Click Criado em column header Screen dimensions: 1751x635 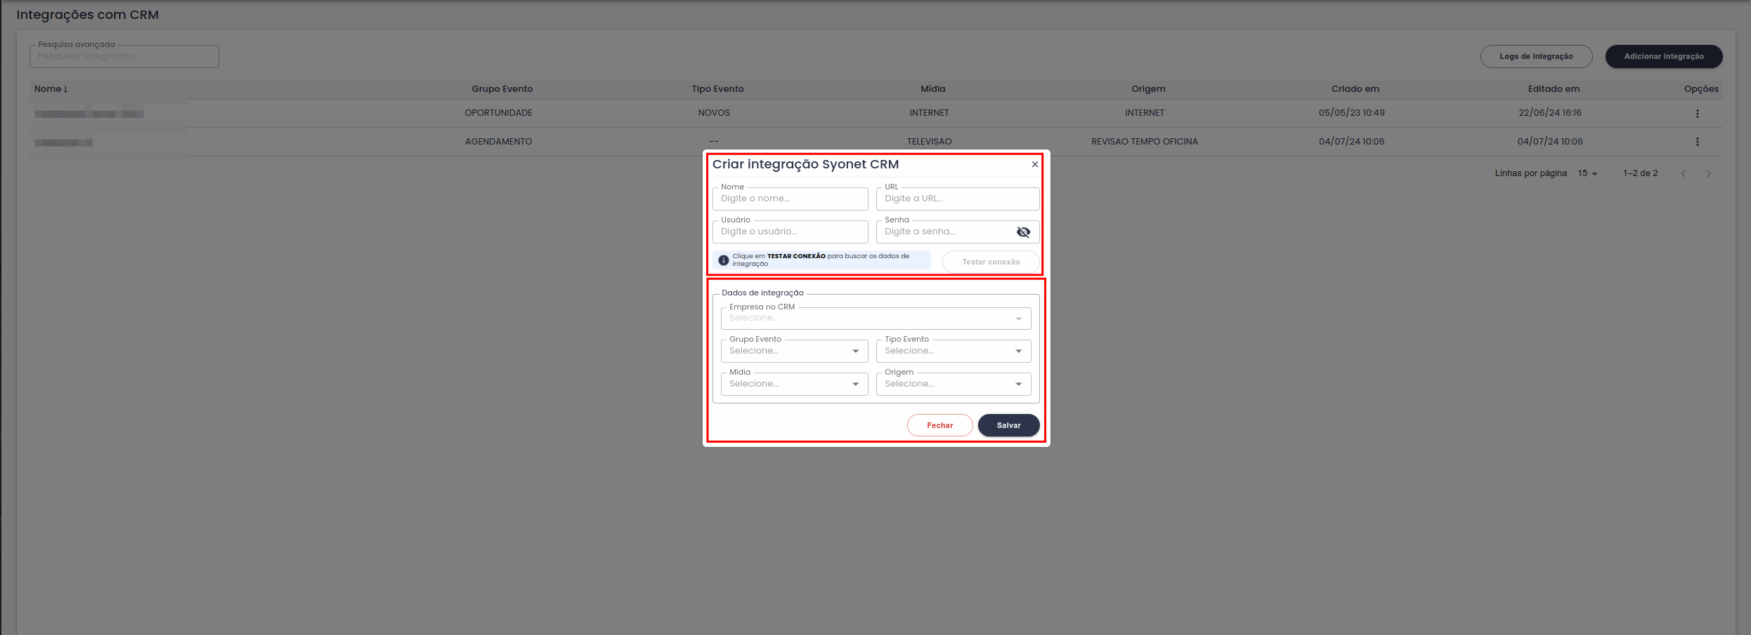pyautogui.click(x=1355, y=89)
